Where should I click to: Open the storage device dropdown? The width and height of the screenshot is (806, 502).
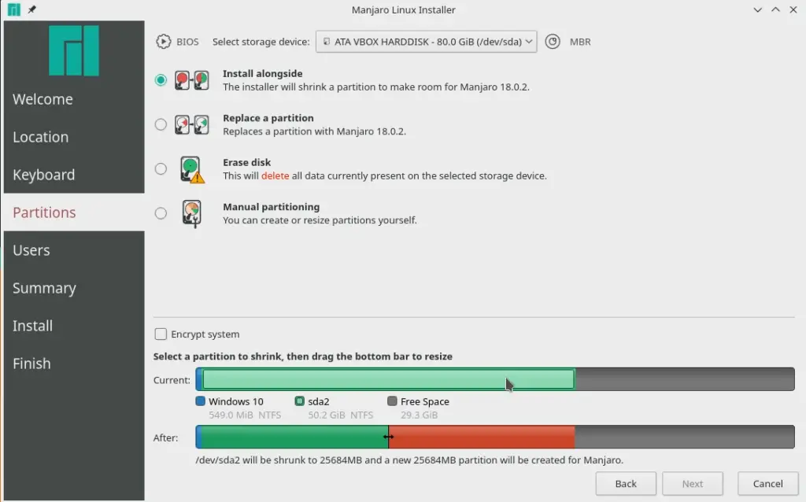(x=426, y=42)
